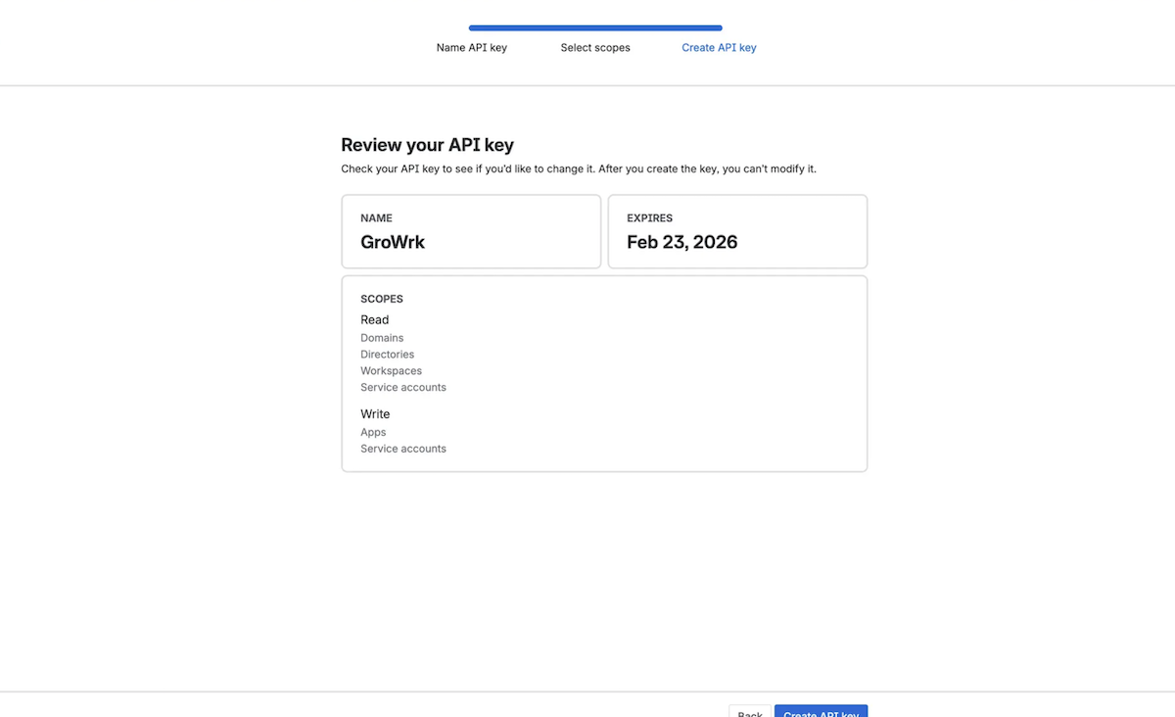
Task: Click the SCOPES card header
Action: pos(382,299)
